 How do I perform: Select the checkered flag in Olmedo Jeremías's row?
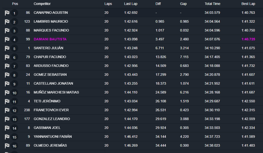[7, 146]
